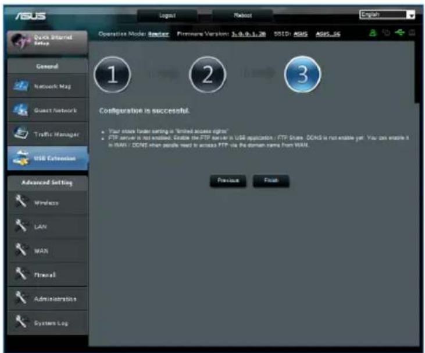Click the gray printer status icon
Image resolution: width=425 pixels, height=353 pixels.
click(412, 33)
